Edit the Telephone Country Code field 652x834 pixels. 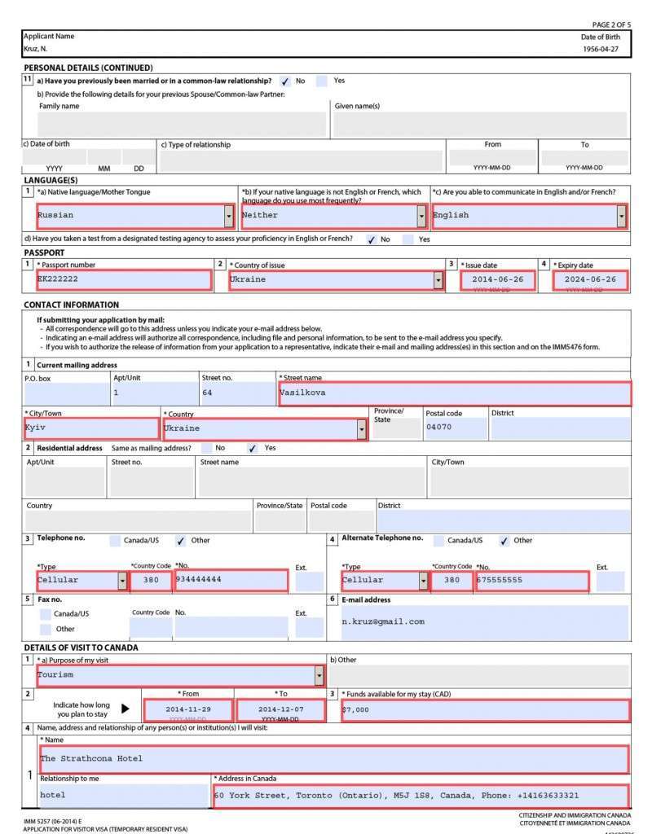[x=151, y=581]
